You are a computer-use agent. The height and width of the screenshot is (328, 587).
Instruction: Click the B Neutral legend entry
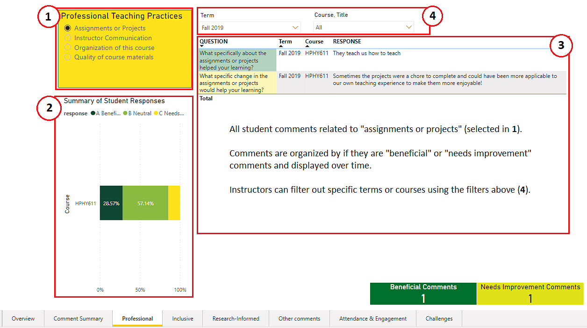137,113
